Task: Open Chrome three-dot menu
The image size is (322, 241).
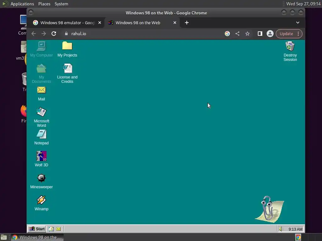Action: [298, 34]
